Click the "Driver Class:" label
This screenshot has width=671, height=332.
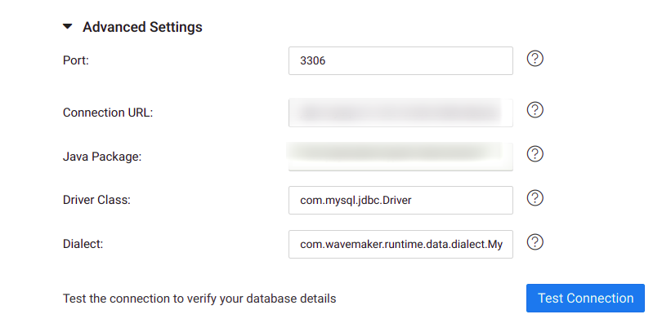tap(96, 200)
